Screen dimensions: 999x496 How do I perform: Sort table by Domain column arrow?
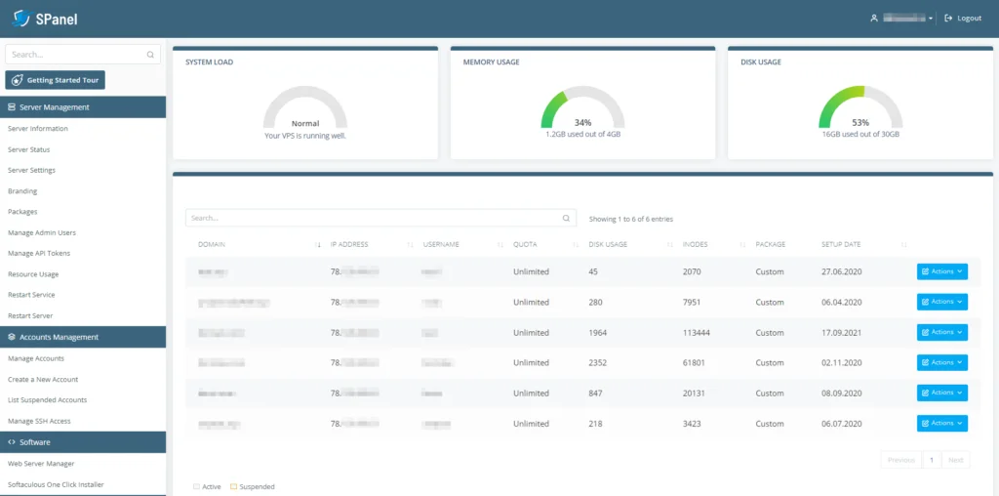[x=318, y=244]
